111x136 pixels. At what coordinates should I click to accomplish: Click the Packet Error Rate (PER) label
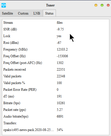pyautogui.click(x=20, y=90)
